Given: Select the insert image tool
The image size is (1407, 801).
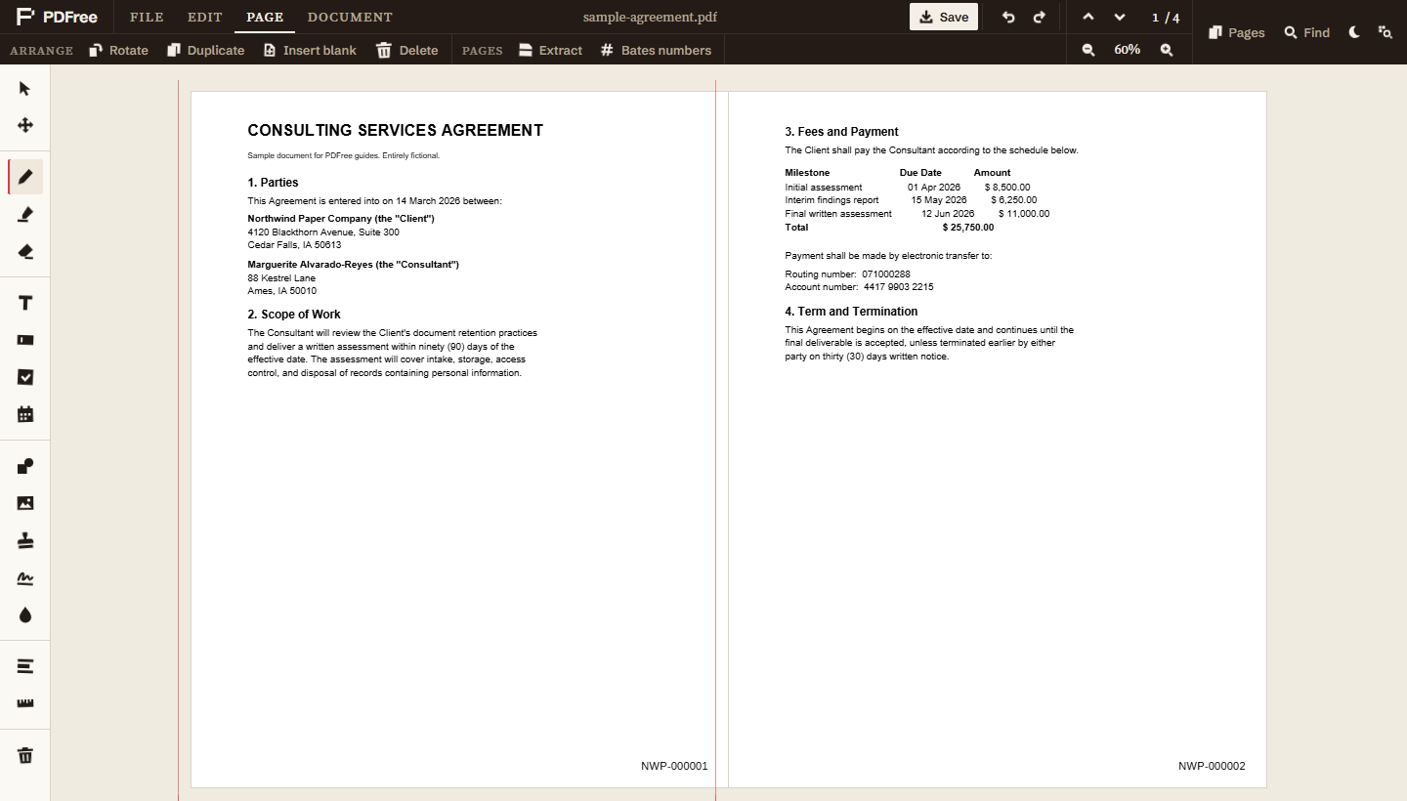Looking at the screenshot, I should (x=25, y=503).
